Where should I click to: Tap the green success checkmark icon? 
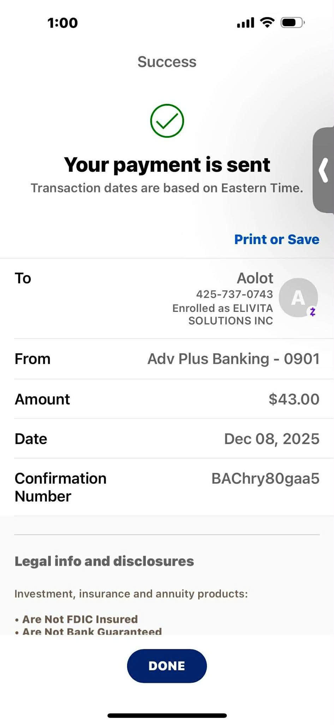(x=167, y=121)
